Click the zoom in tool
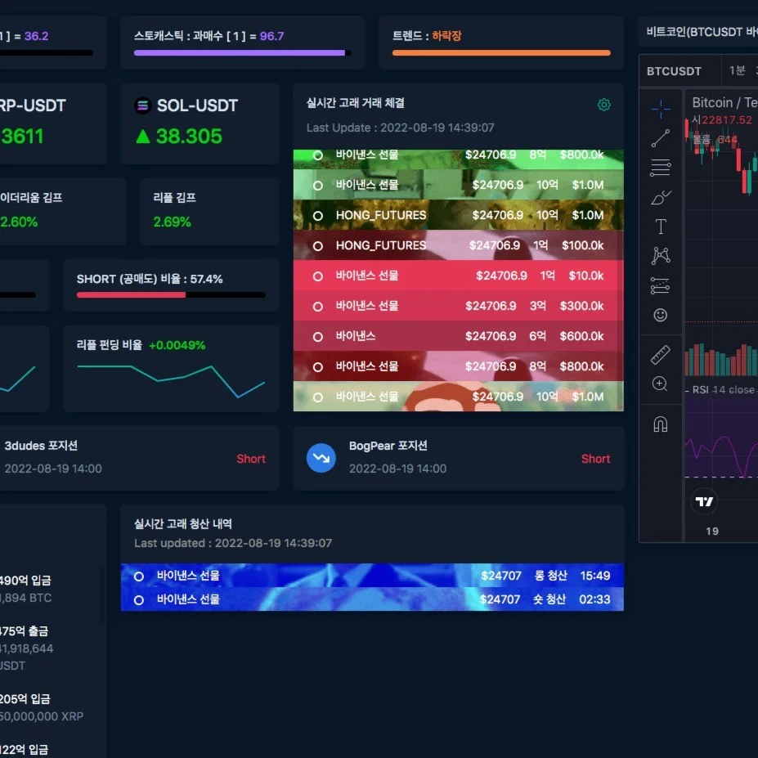 pos(661,383)
